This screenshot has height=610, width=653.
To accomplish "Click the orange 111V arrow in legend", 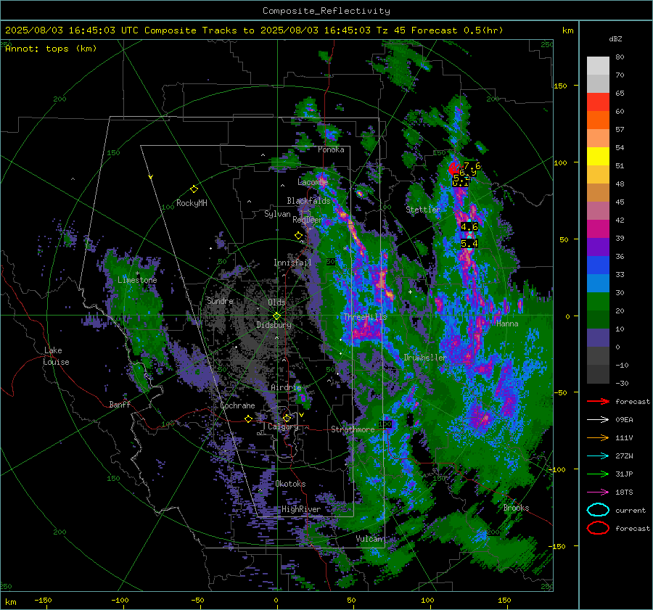I will [x=598, y=437].
